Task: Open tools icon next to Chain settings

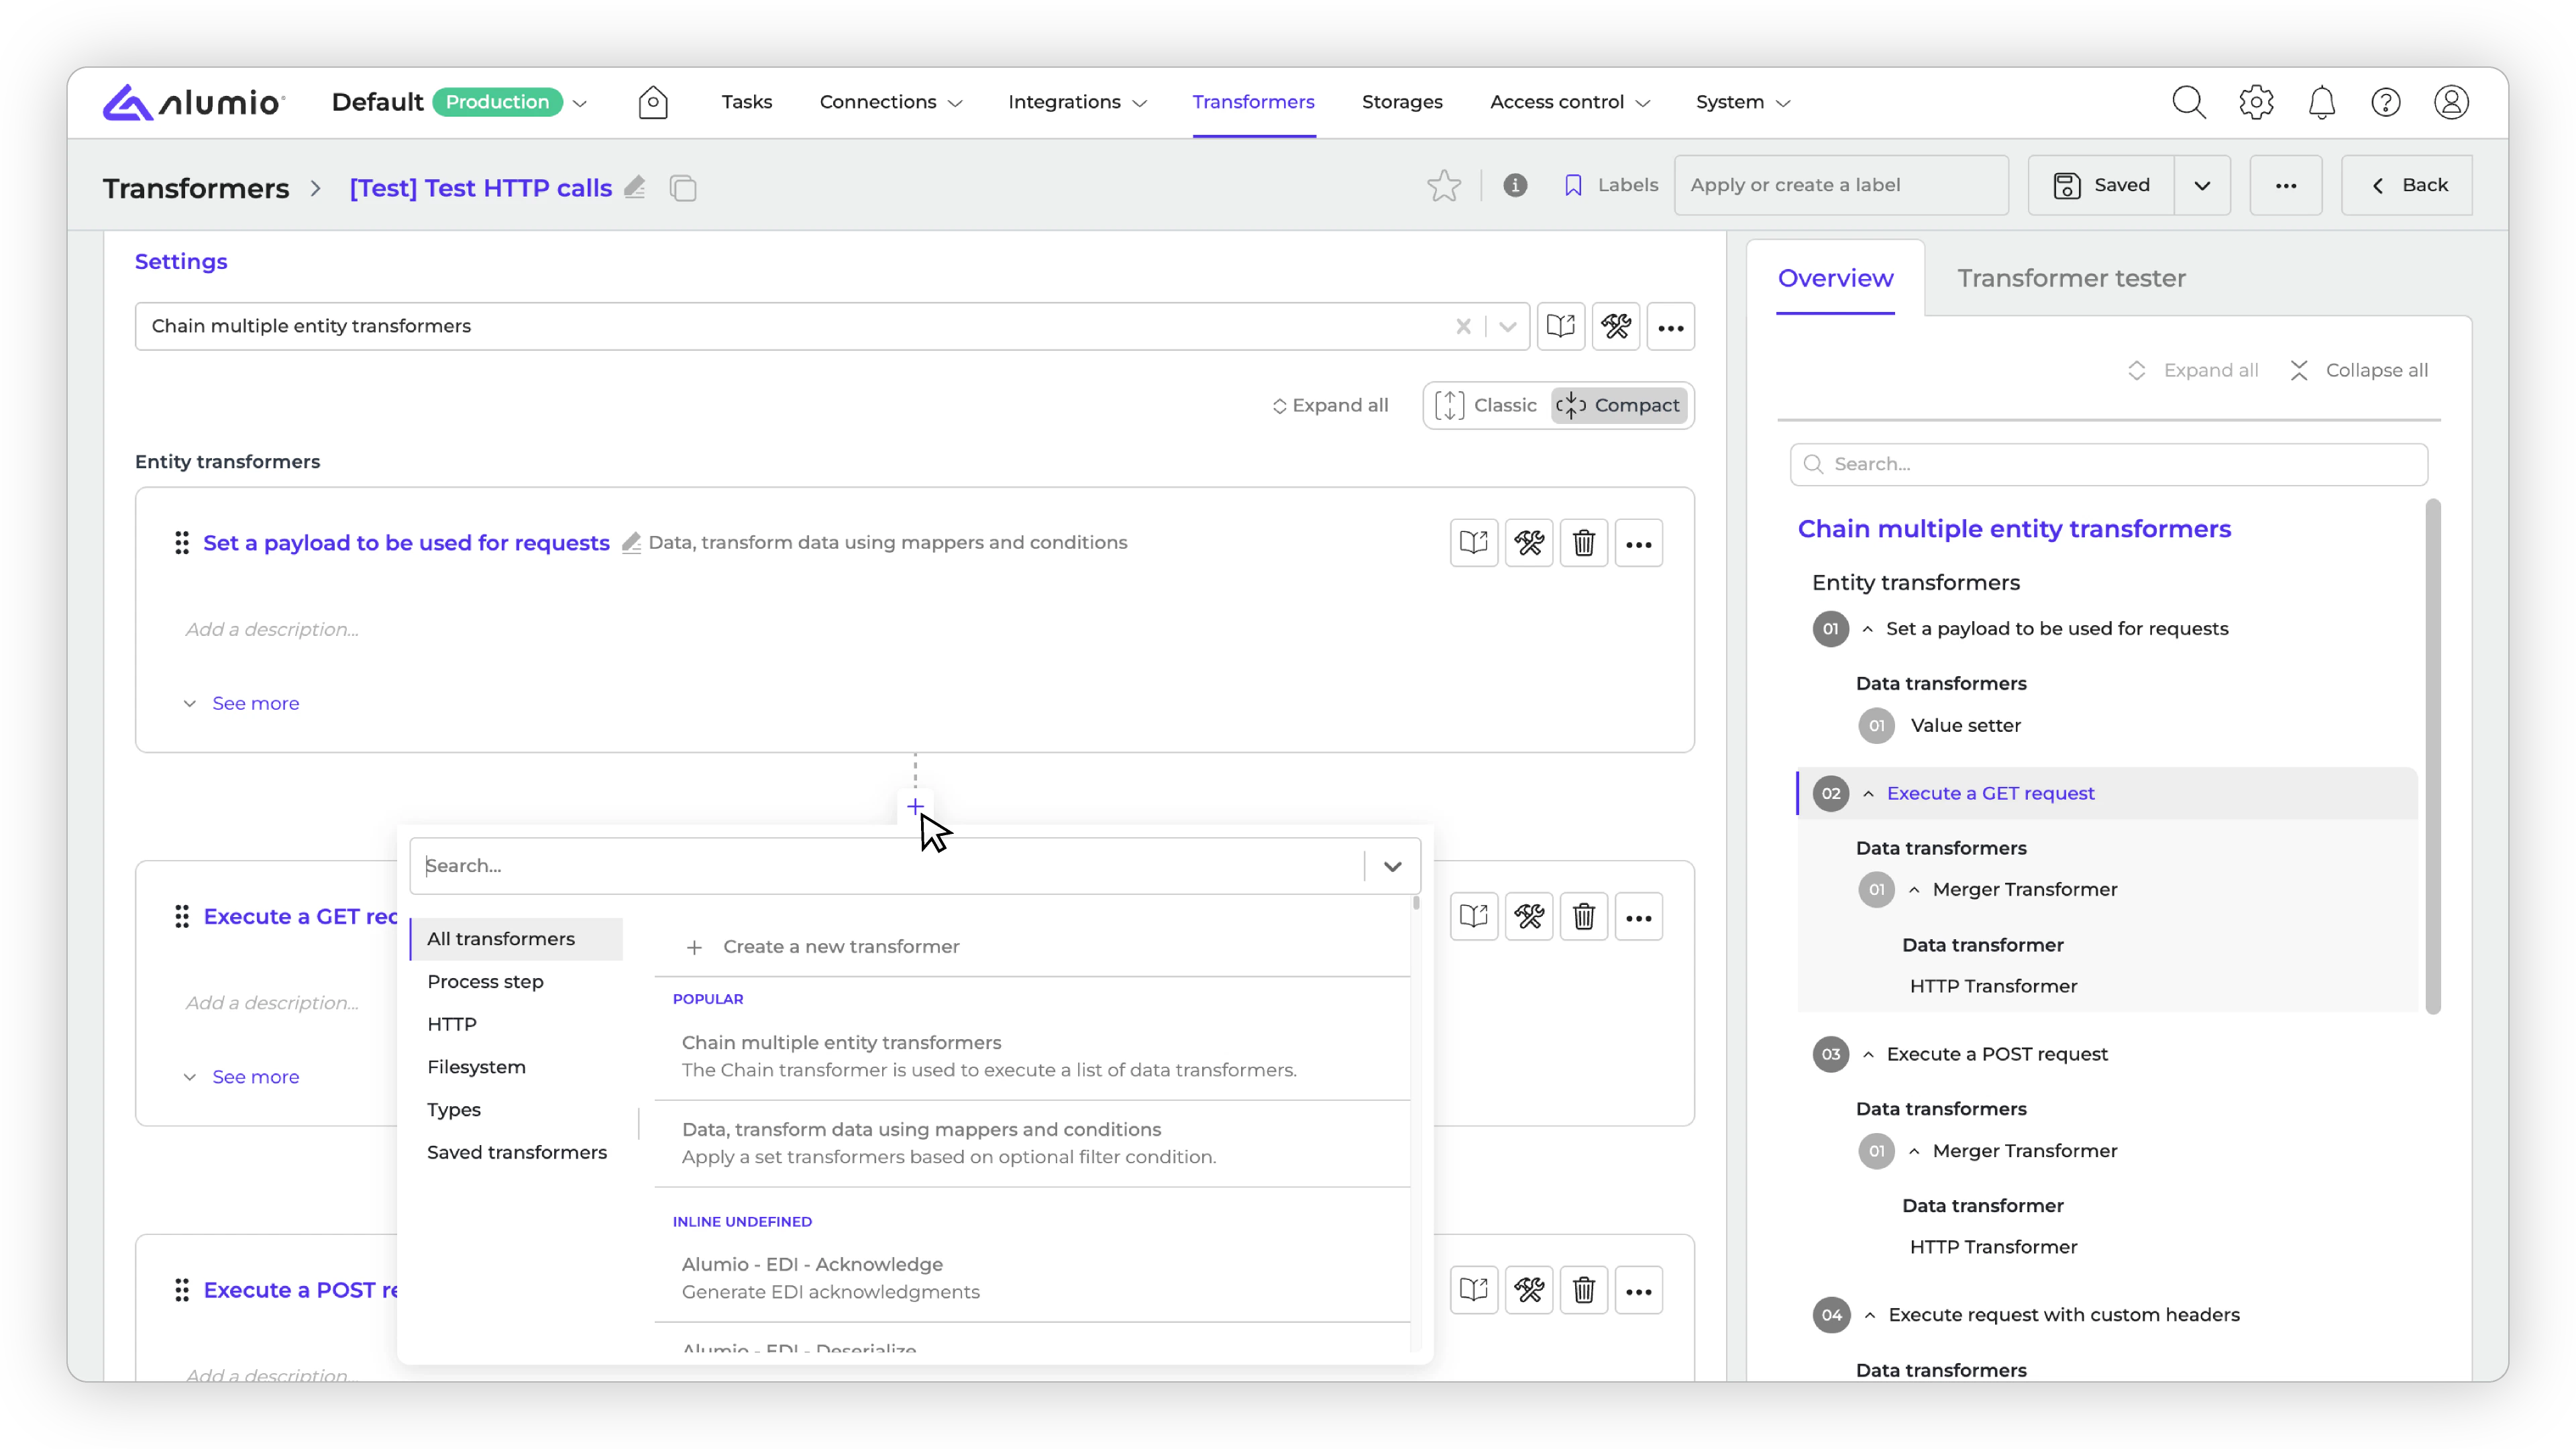Action: coord(1616,326)
